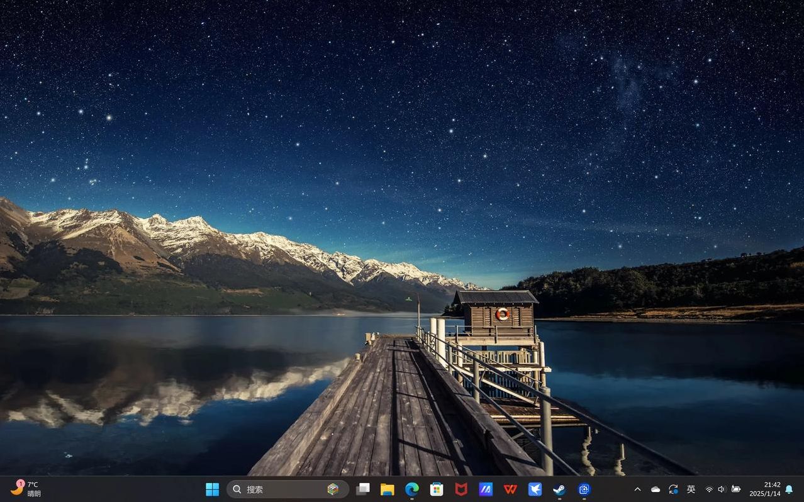The width and height of the screenshot is (804, 502).
Task: Open the Windows Start menu
Action: pyautogui.click(x=212, y=489)
